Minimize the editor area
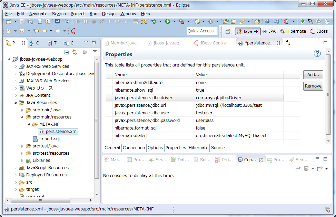This screenshot has width=336, height=217. [x=317, y=42]
